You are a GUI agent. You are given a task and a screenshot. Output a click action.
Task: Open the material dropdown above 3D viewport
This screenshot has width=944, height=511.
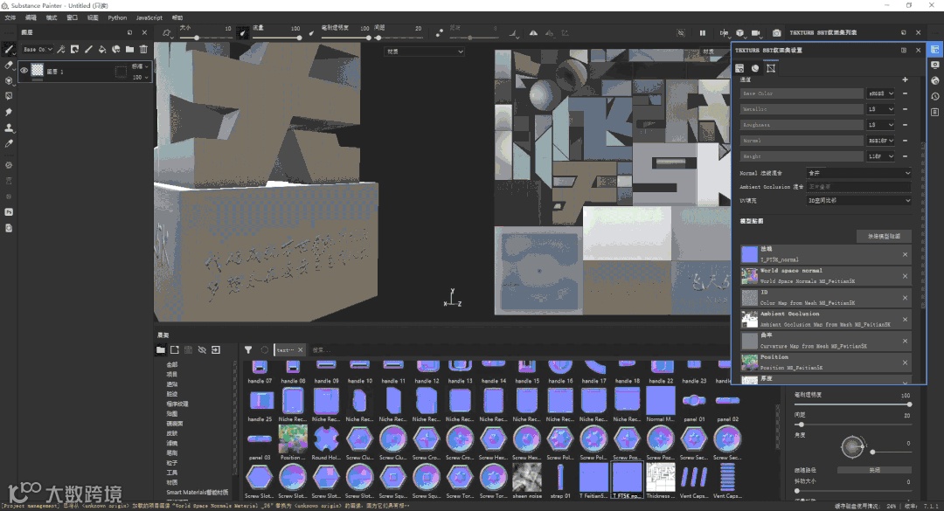pyautogui.click(x=425, y=52)
